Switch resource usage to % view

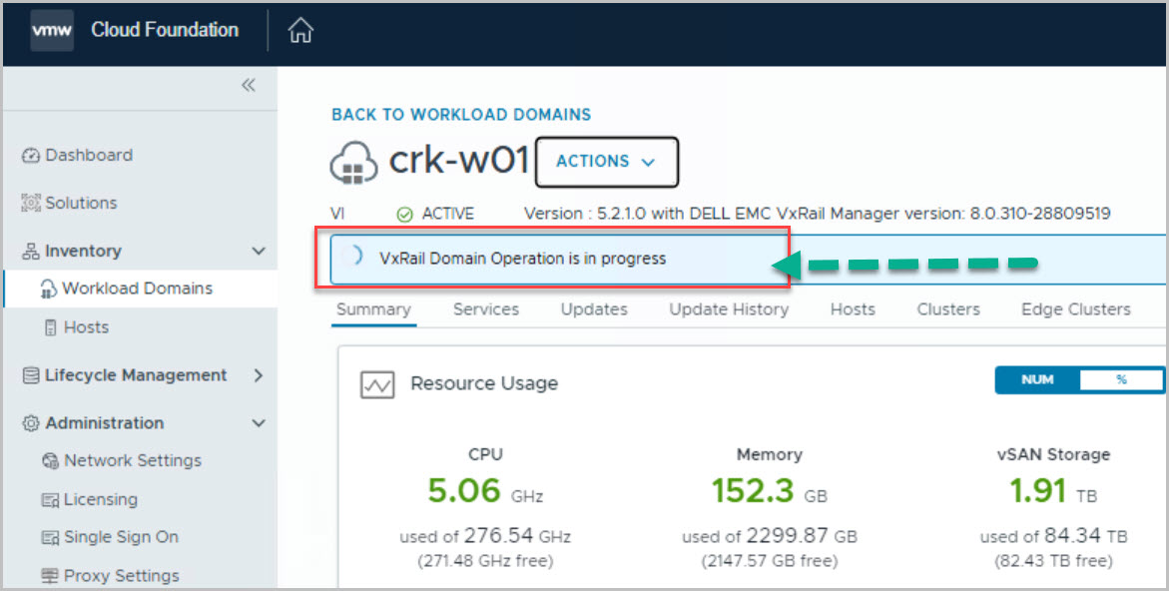pos(1121,380)
